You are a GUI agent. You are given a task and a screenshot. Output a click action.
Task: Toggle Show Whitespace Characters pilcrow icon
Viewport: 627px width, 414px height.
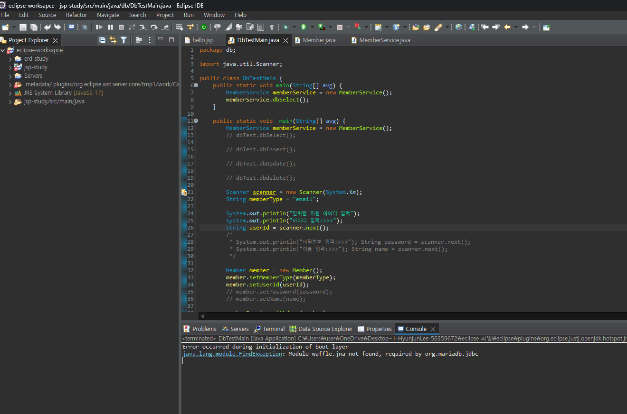pyautogui.click(x=272, y=27)
